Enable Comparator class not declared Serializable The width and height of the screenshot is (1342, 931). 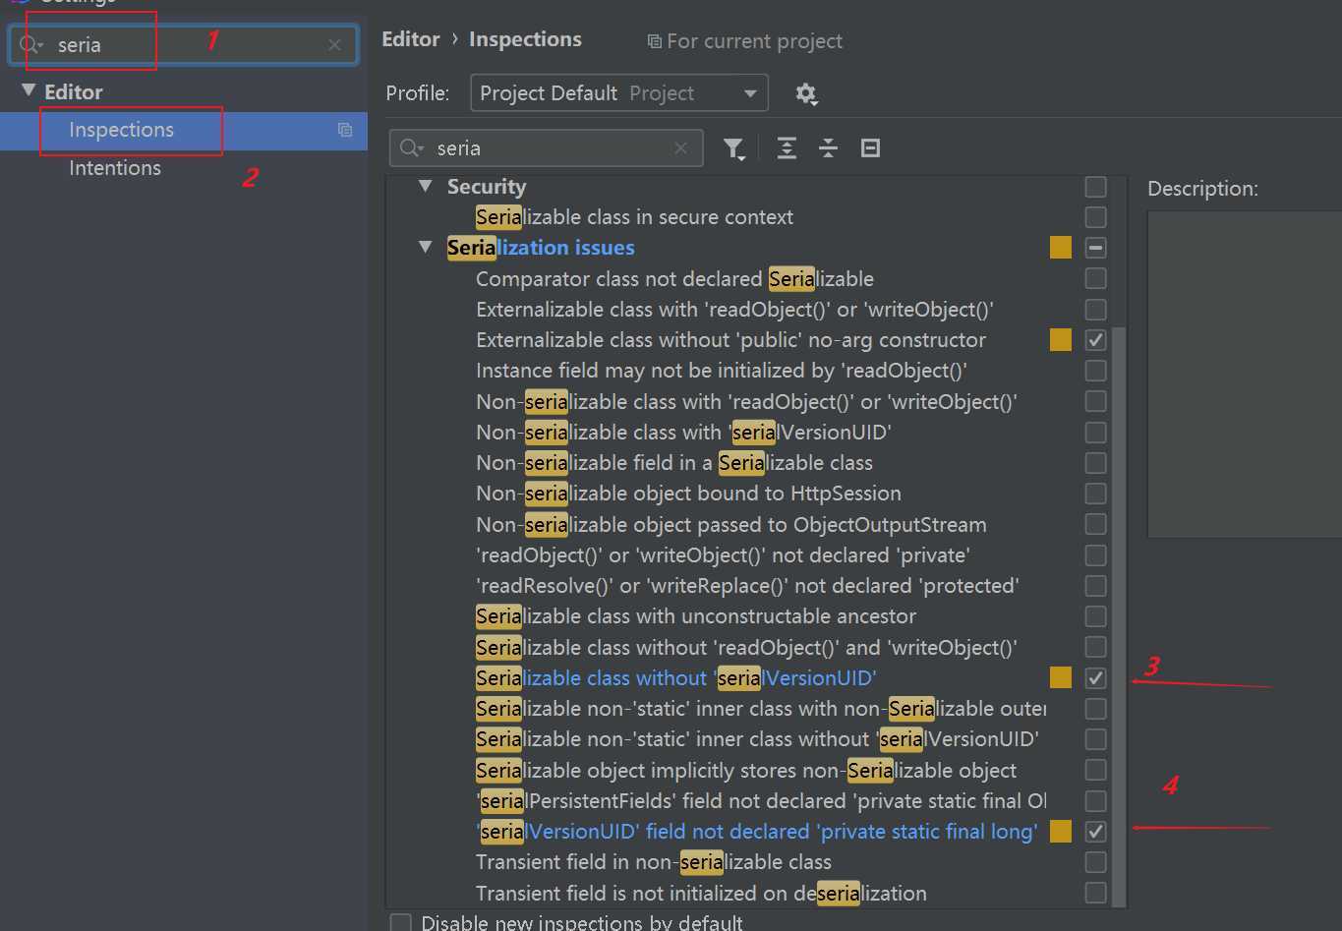1095,278
